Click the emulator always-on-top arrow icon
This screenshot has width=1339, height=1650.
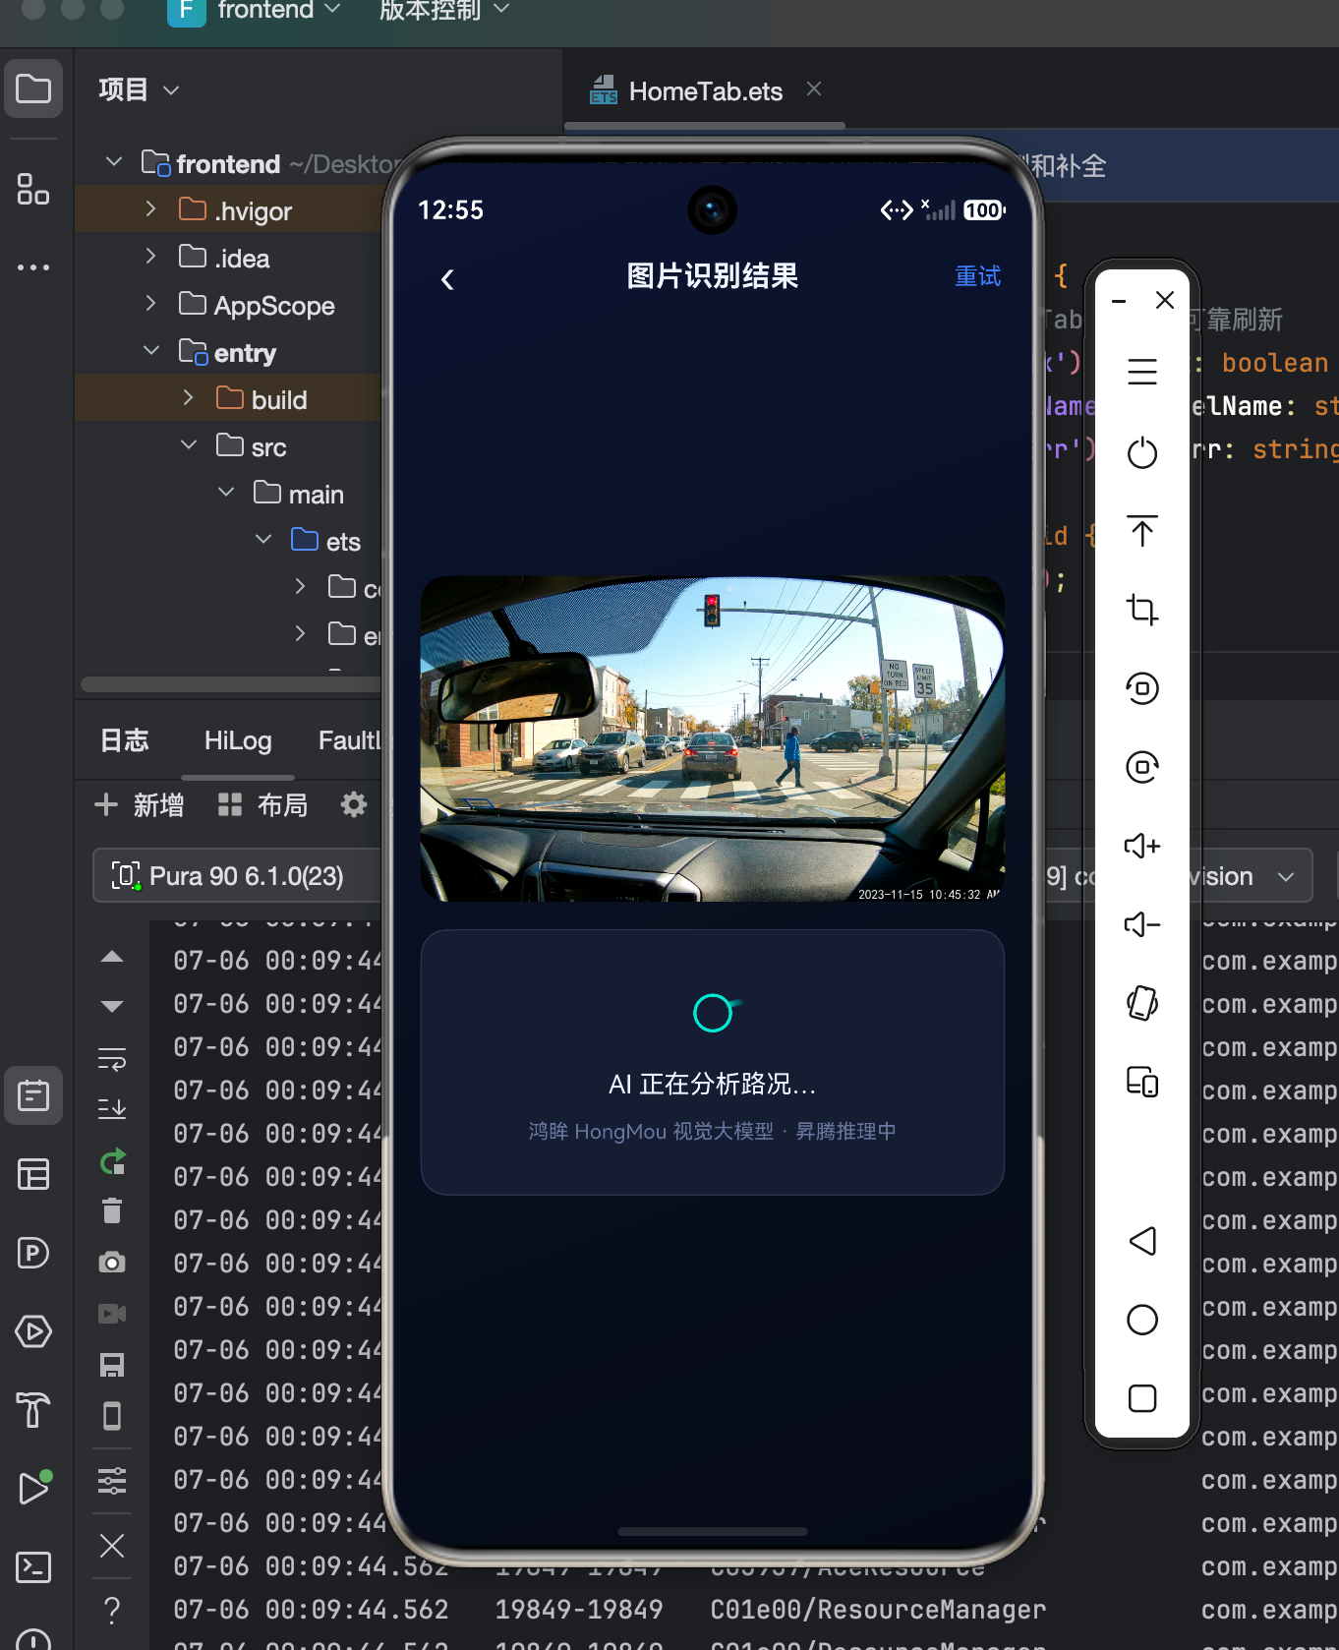1142,531
